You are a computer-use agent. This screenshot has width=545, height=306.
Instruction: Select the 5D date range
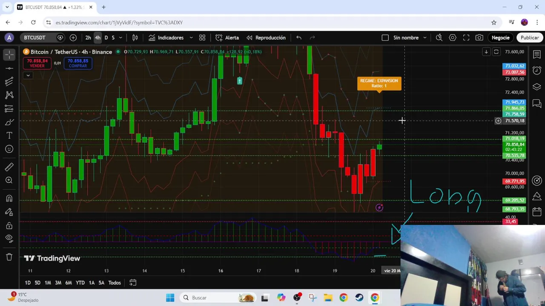(37, 283)
